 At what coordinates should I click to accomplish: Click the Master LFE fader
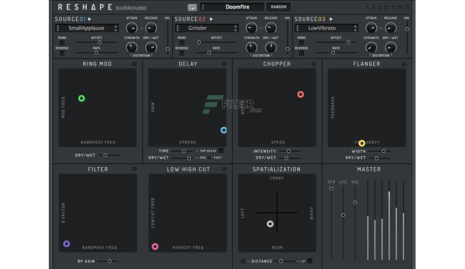coord(343,223)
